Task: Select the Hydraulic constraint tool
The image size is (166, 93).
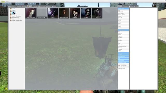Action: point(123,18)
